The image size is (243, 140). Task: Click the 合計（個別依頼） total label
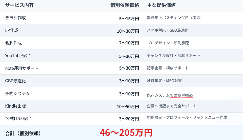[x=23, y=133]
